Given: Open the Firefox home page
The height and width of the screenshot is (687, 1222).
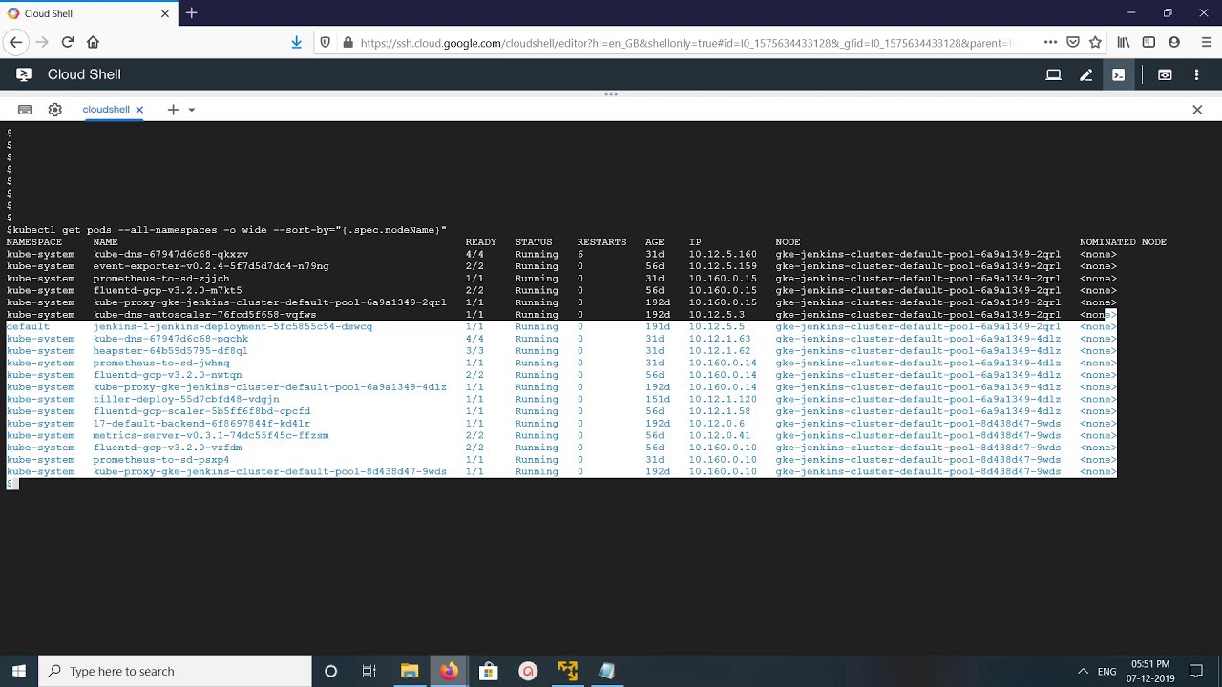Looking at the screenshot, I should 93,42.
